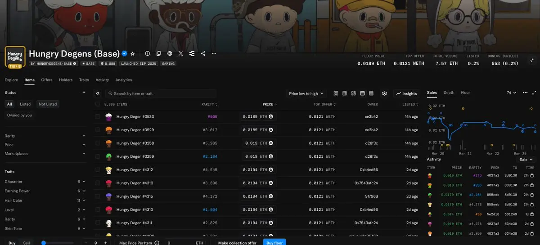Open the collection website globe icon
Image resolution: width=540 pixels, height=245 pixels.
point(170,53)
